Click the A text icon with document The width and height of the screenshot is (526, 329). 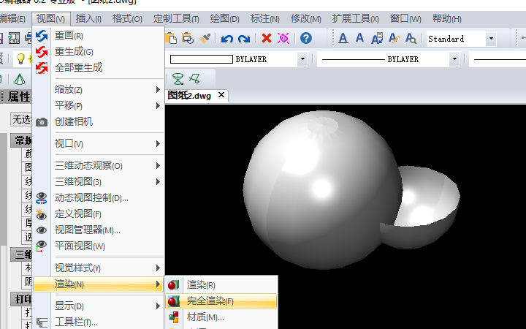[x=377, y=38]
